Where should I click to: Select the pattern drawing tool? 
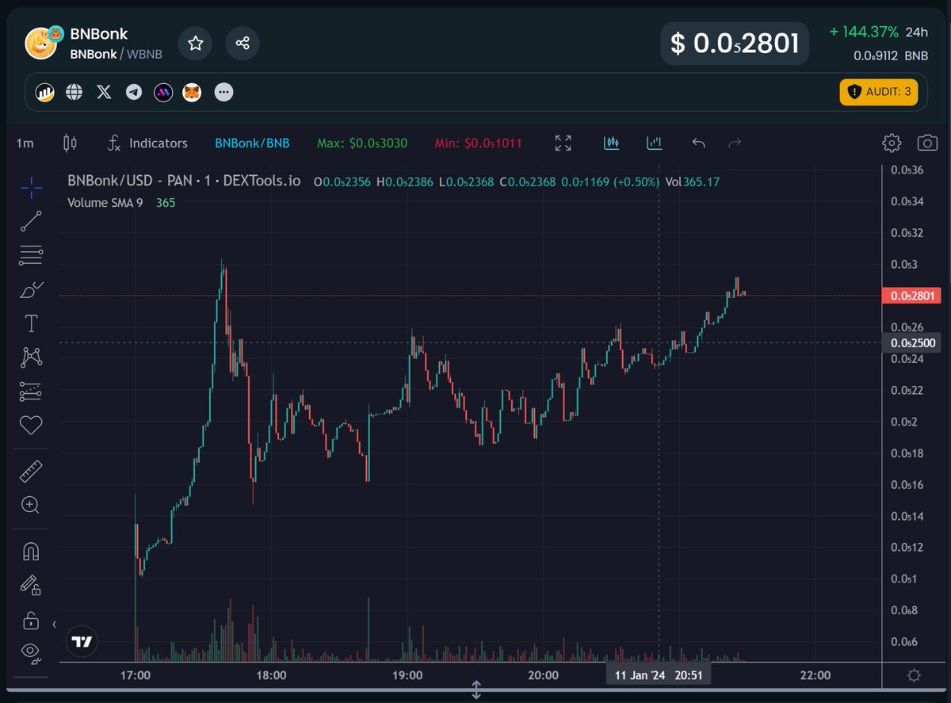click(x=31, y=357)
